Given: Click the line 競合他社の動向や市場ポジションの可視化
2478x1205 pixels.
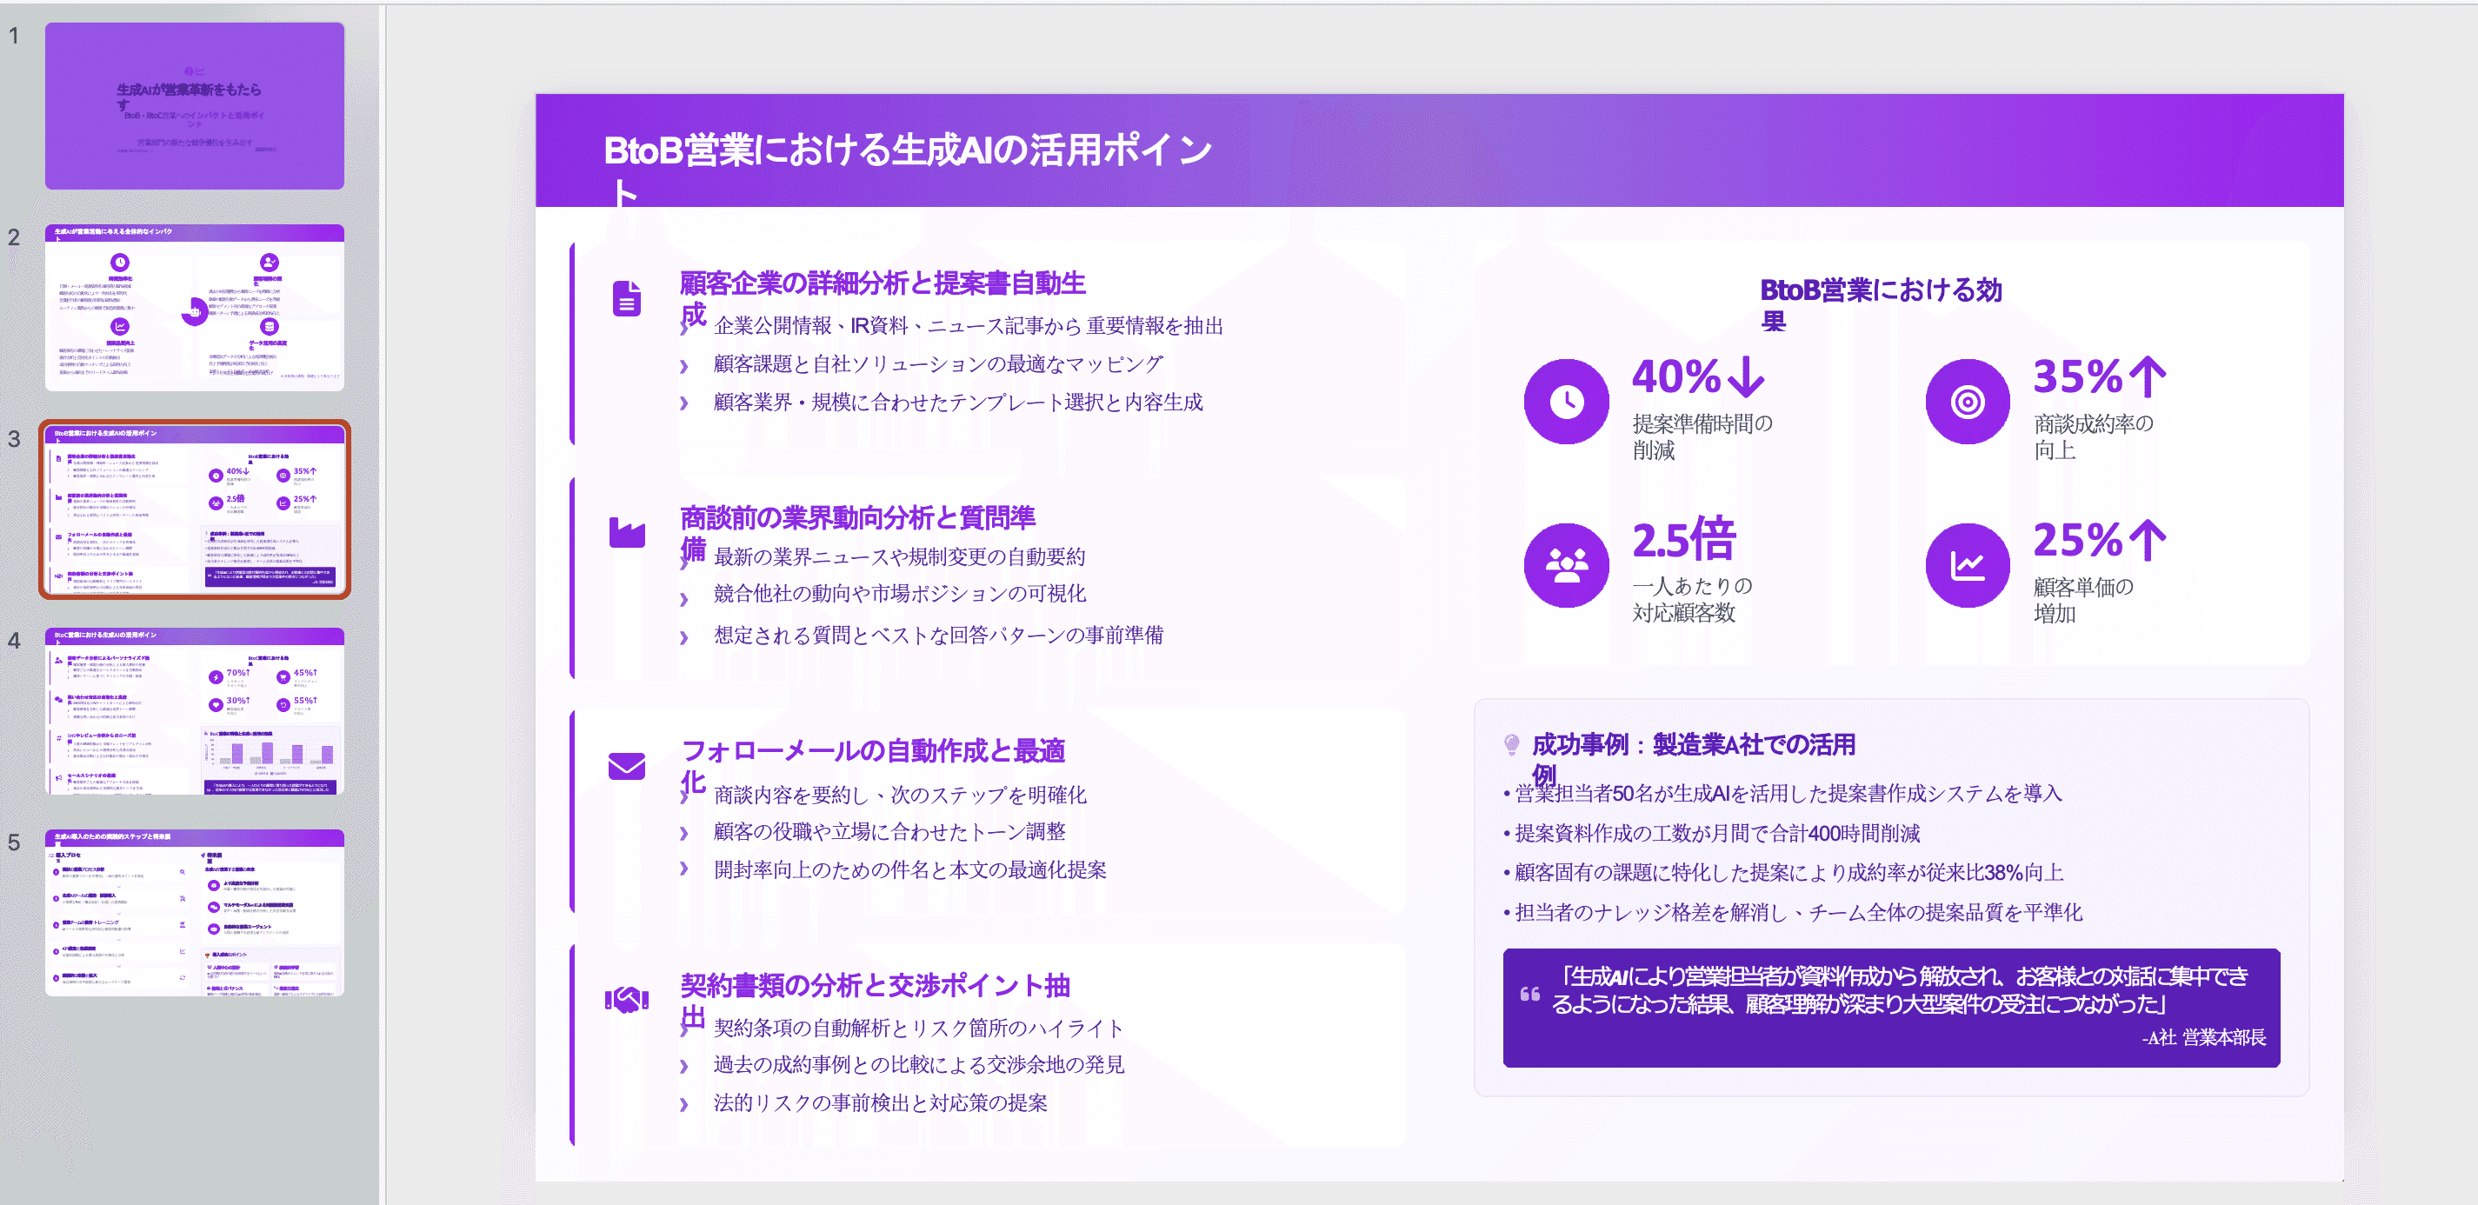Looking at the screenshot, I should pyautogui.click(x=899, y=595).
